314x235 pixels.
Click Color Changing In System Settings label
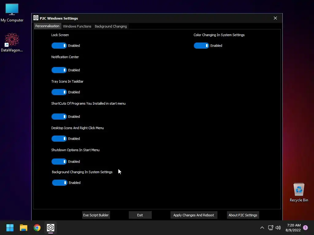(219, 35)
